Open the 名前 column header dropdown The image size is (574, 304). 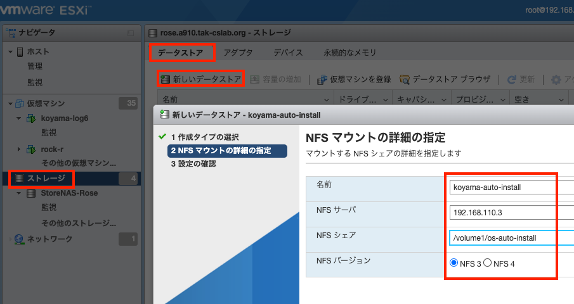327,100
